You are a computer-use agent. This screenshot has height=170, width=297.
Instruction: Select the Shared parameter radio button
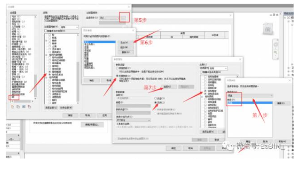pos(117,76)
